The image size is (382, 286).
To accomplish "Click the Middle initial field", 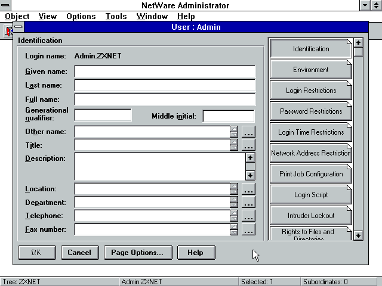I will tap(228, 116).
